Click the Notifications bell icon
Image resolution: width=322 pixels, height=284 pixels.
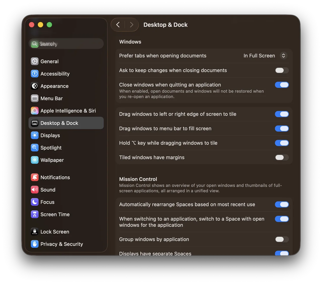pos(35,177)
